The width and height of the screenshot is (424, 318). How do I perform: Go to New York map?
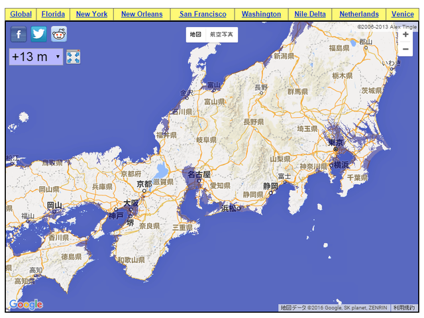(x=91, y=14)
